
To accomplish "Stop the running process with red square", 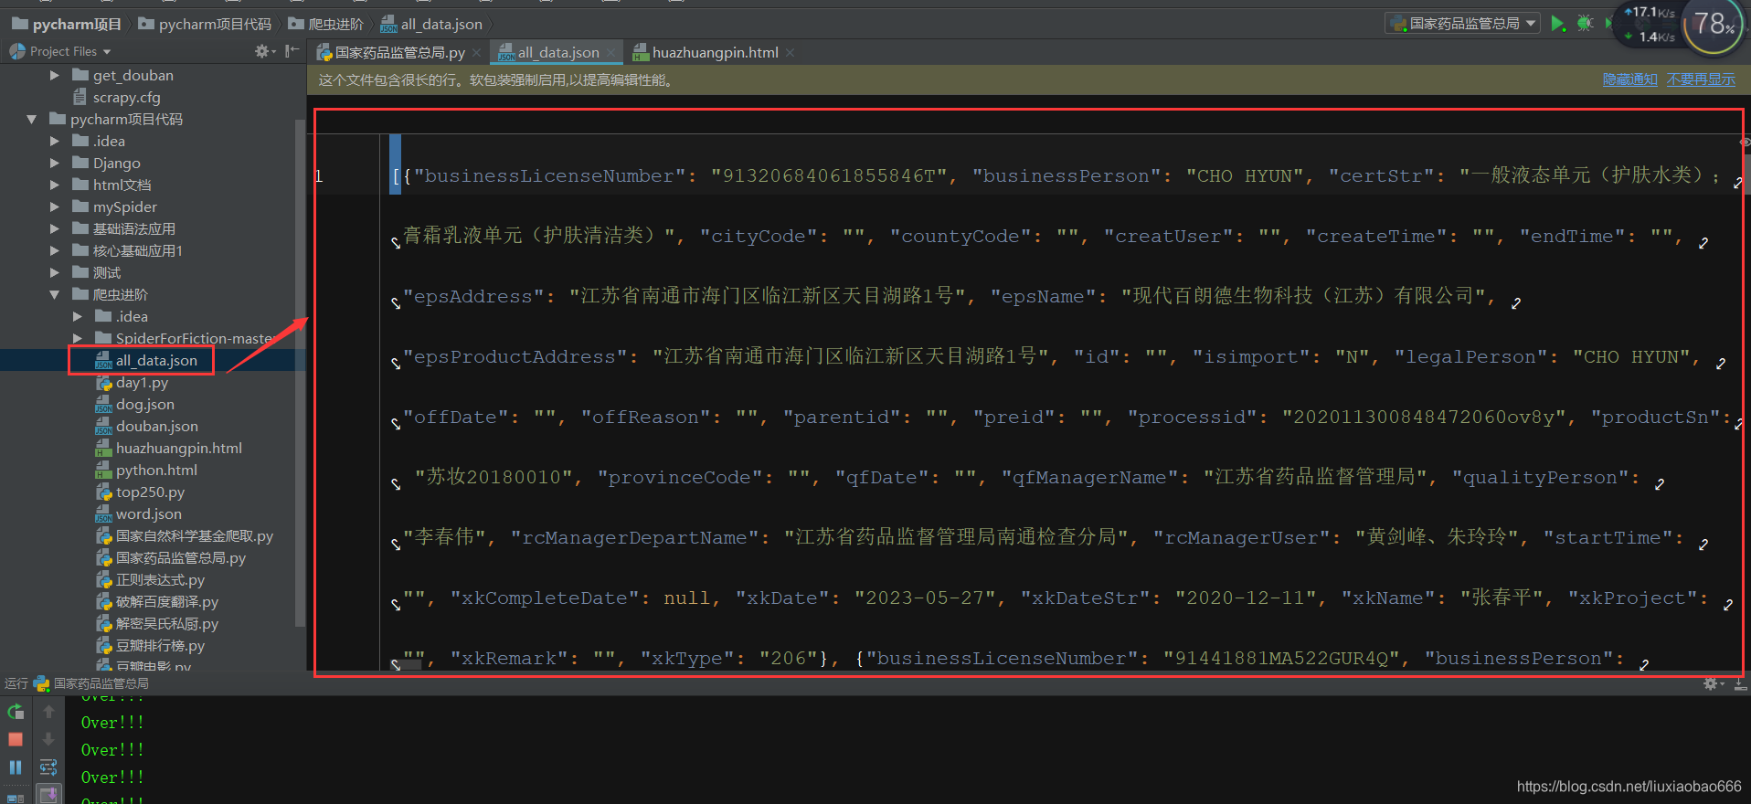I will coord(16,739).
